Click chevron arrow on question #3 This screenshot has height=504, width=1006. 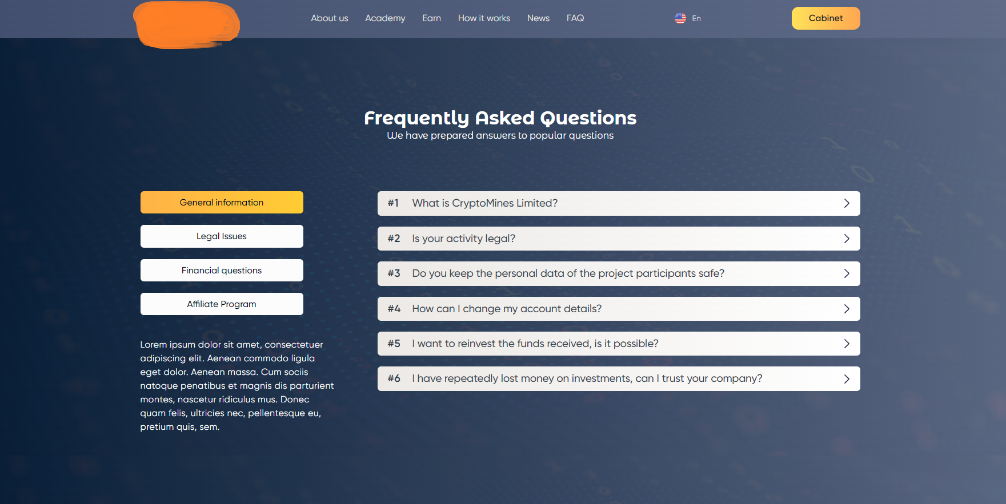847,273
